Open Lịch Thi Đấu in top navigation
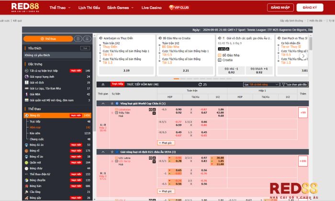This screenshot has height=201, width=335. click(x=89, y=8)
